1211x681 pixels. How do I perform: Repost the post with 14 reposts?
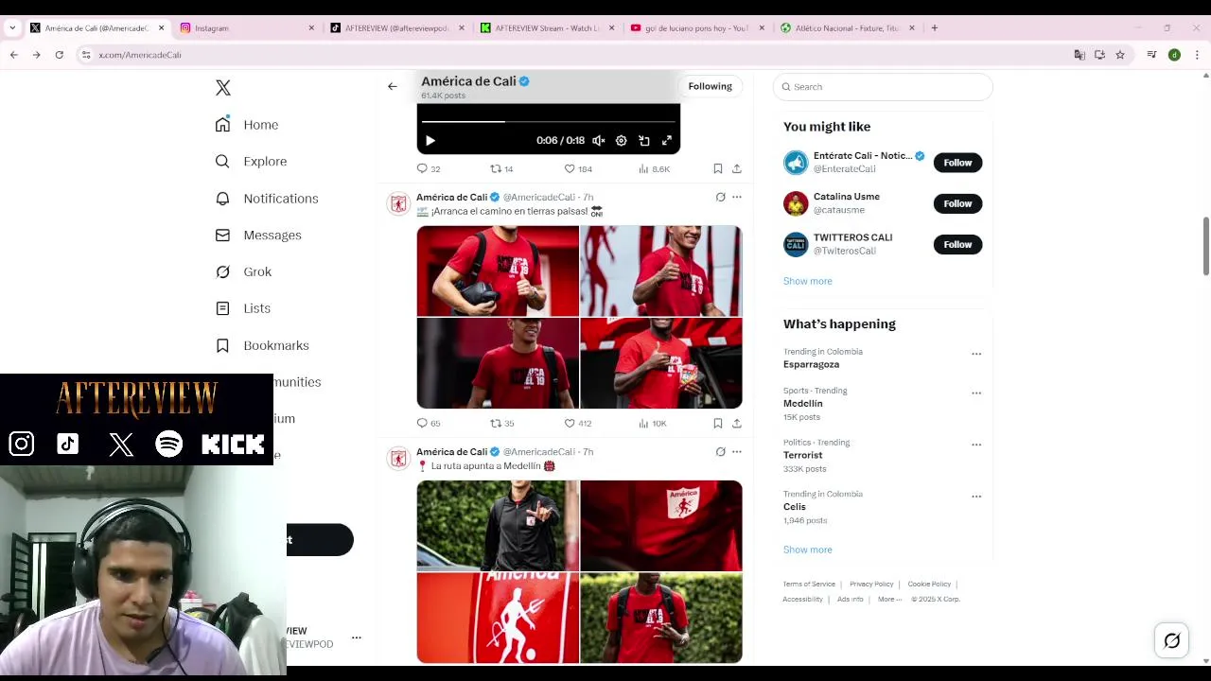[x=501, y=168]
